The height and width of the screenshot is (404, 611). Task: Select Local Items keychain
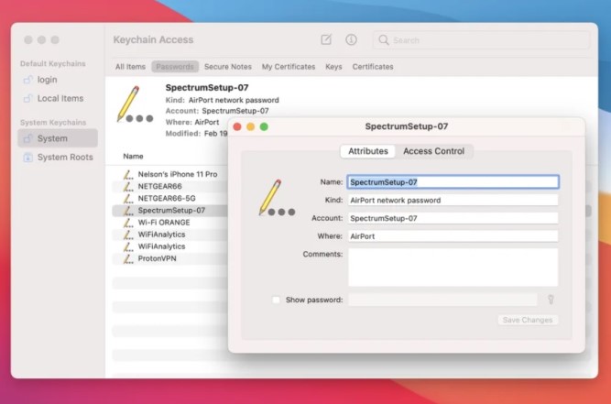60,98
